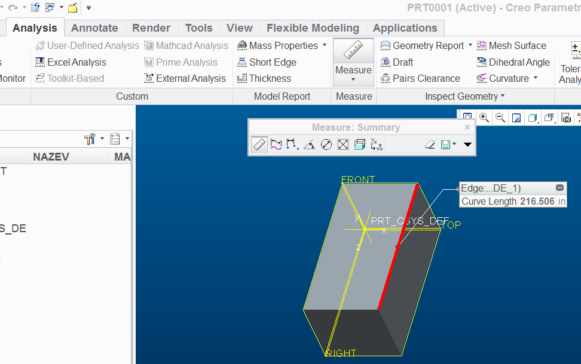The height and width of the screenshot is (364, 581).
Task: Click Excel Analysis
Action: [71, 62]
